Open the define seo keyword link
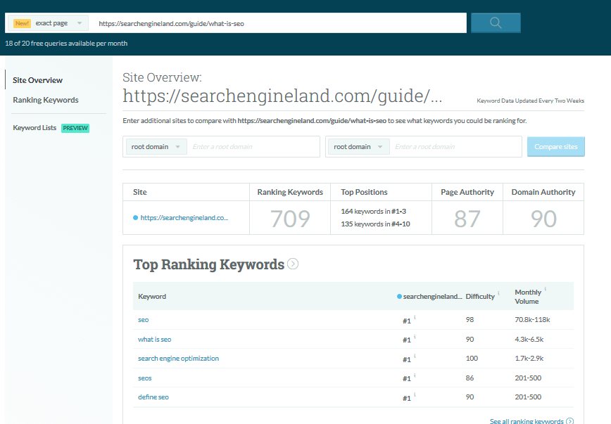The image size is (611, 424). pos(153,397)
